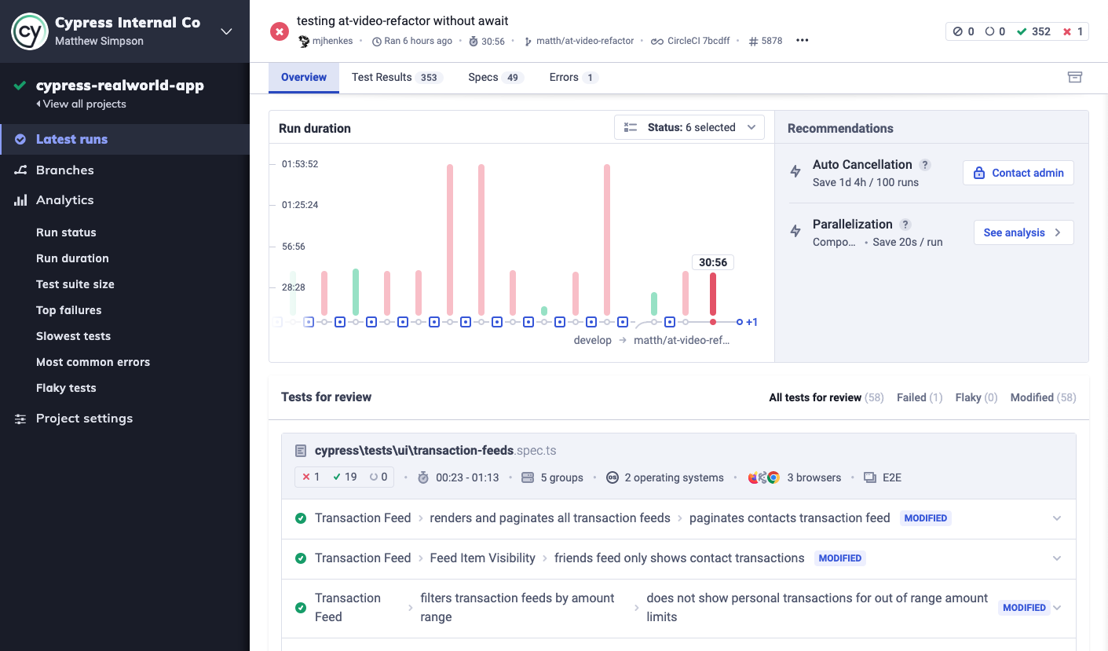The width and height of the screenshot is (1108, 651).
Task: Go to Flaky tests analytics
Action: point(66,388)
